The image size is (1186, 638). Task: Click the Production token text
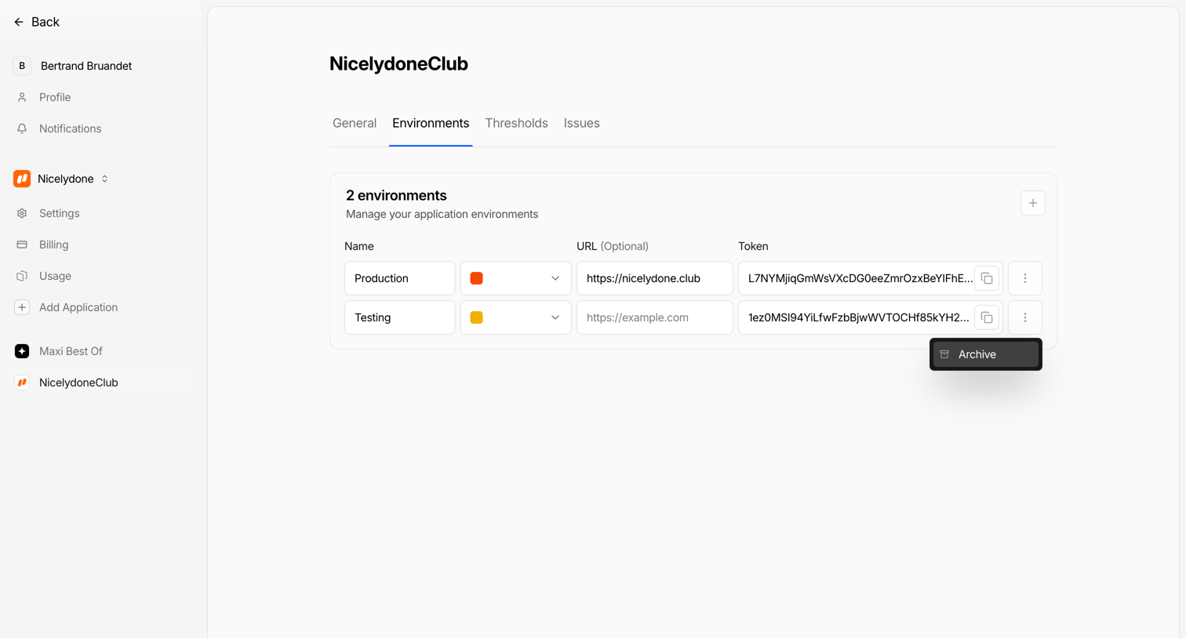click(x=860, y=278)
